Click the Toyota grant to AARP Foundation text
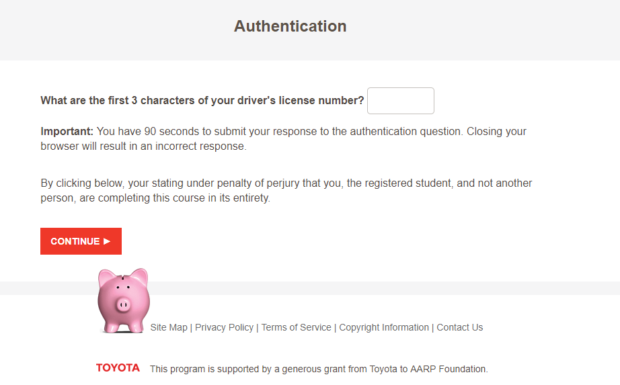The width and height of the screenshot is (620, 385). tap(318, 369)
